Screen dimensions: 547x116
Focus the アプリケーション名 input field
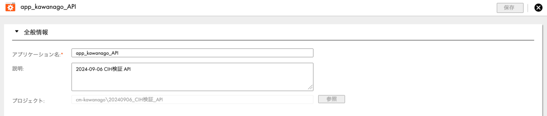pyautogui.click(x=192, y=53)
